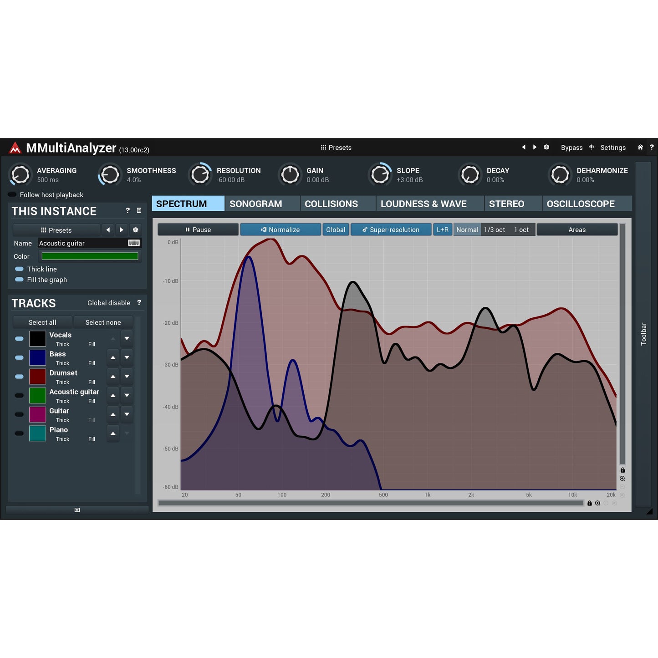Pick a new Color for the Acoustic guitar instance

(x=89, y=256)
